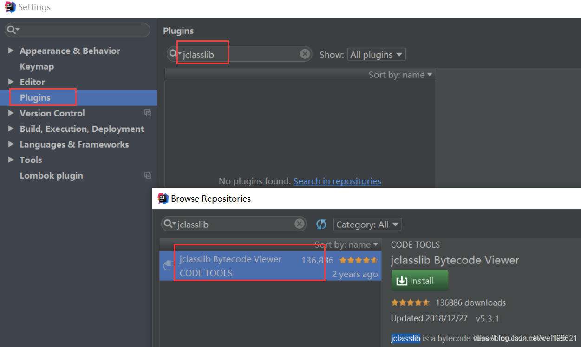Click the plugin icon beside jclasslib Bytecode Viewer

pos(168,266)
